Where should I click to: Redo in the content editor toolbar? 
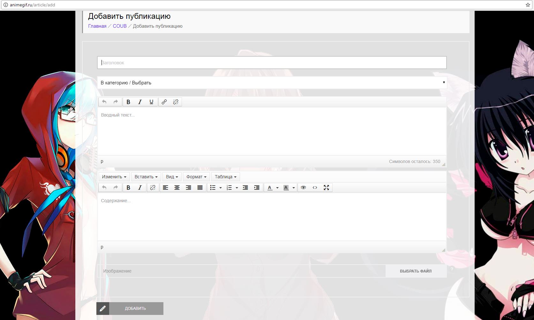point(116,188)
